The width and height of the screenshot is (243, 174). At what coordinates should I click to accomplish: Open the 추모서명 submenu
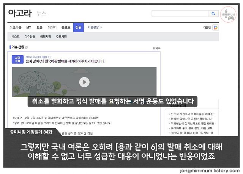[62, 37]
